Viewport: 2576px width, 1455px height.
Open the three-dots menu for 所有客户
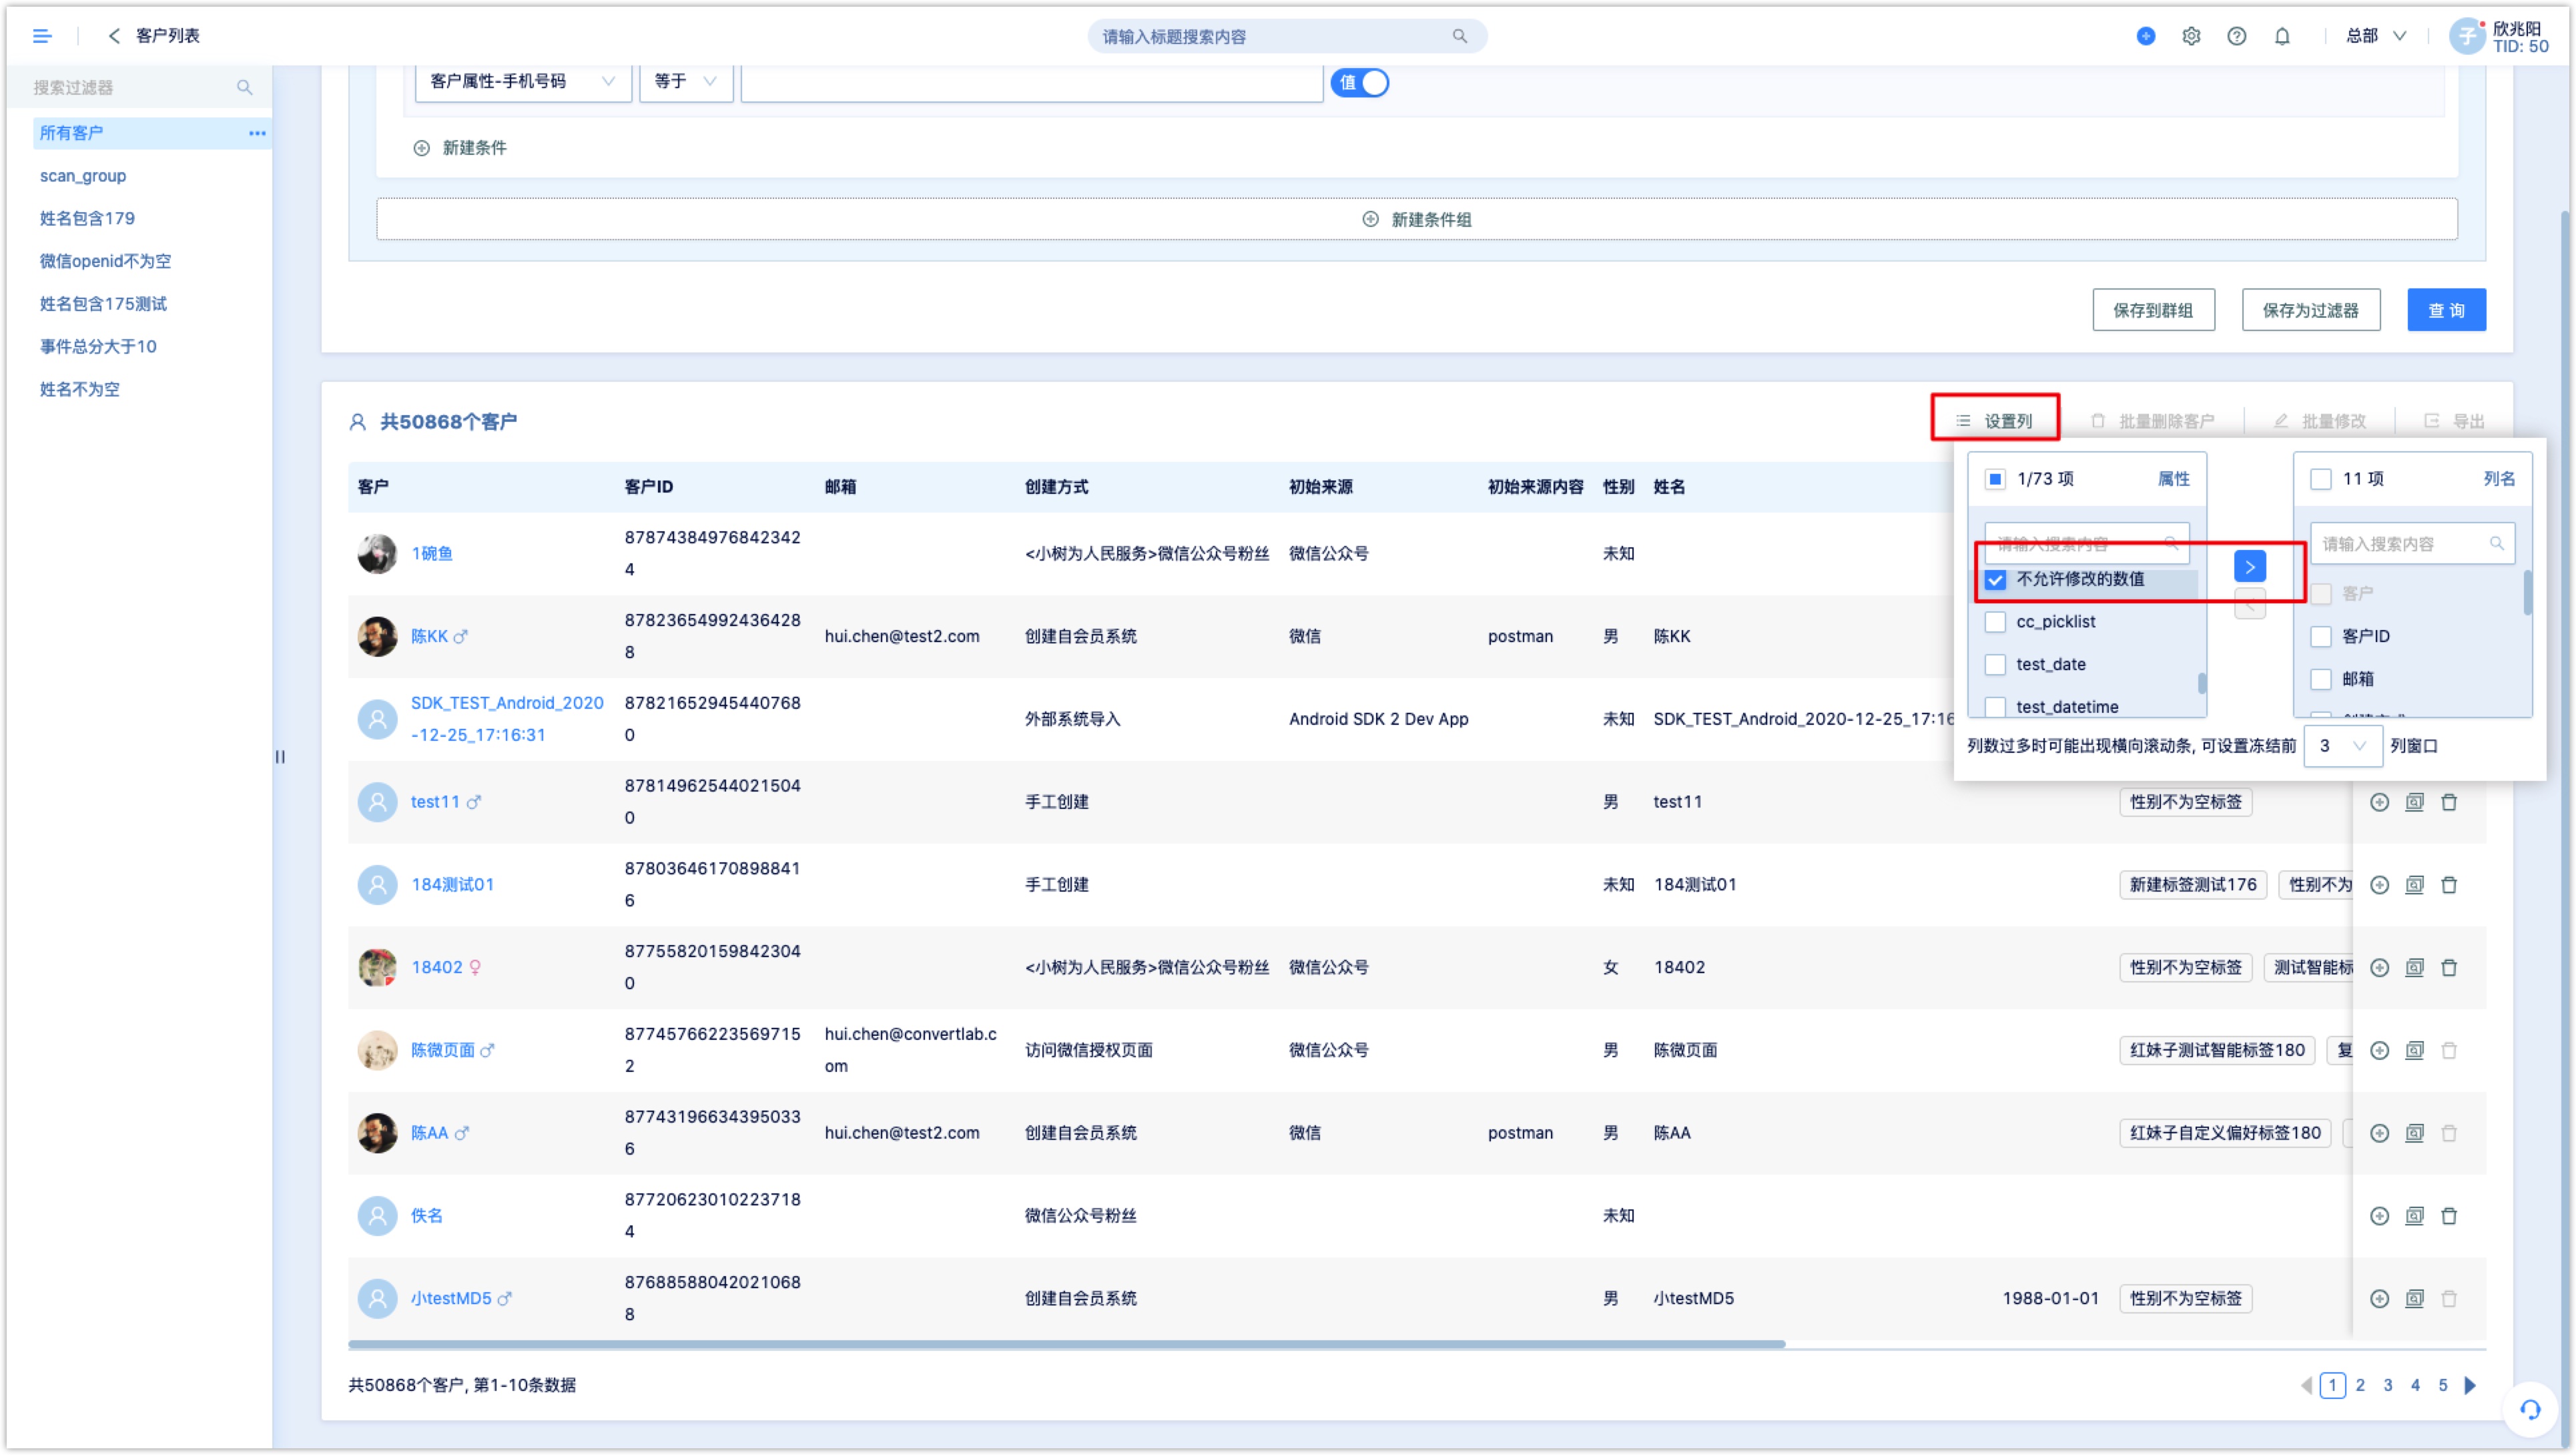pos(257,133)
